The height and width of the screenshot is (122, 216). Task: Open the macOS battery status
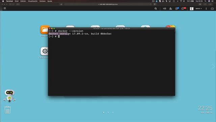[x=190, y=1]
